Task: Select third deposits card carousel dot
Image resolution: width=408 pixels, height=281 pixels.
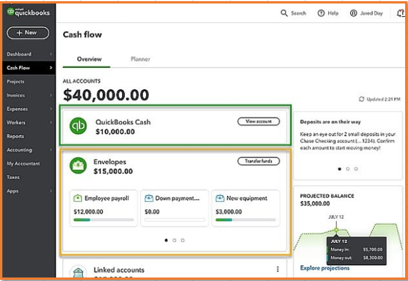Action: (356, 169)
